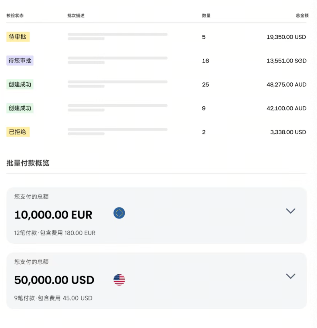Select the 待您审批 status badge
The width and height of the screenshot is (317, 328).
(x=19, y=60)
